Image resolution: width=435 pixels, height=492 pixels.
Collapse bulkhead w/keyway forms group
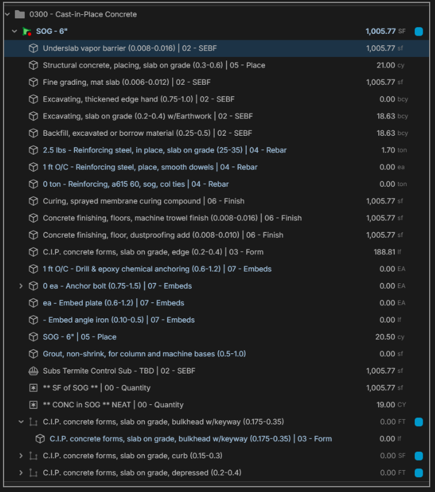point(21,422)
